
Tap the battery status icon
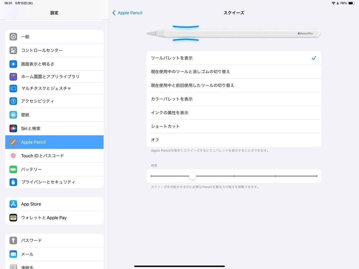point(351,3)
